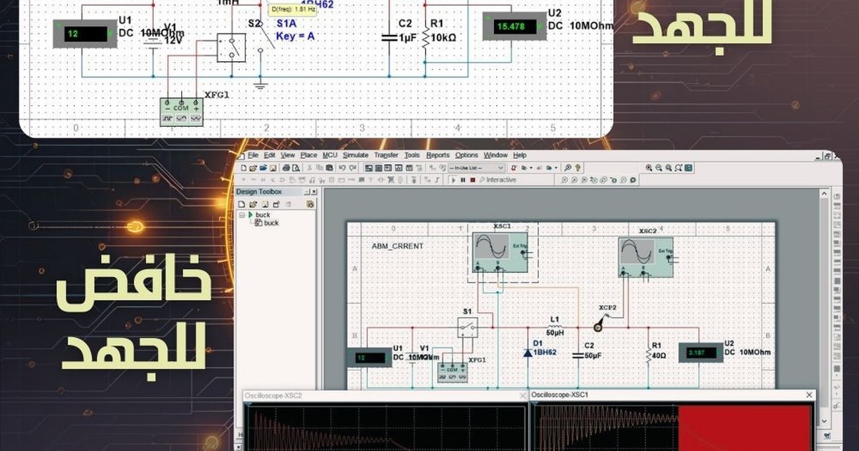Click the Run simulation play button
Image resolution: width=859 pixels, height=451 pixels.
453,180
